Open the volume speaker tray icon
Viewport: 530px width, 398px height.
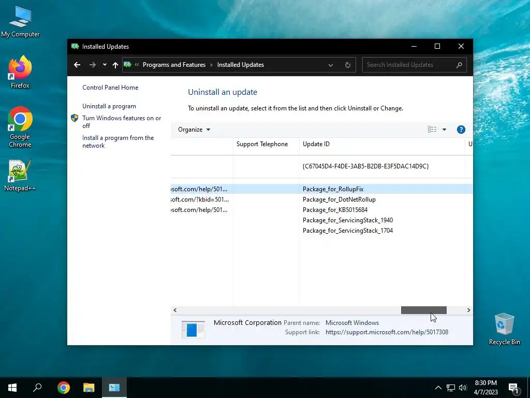point(463,388)
